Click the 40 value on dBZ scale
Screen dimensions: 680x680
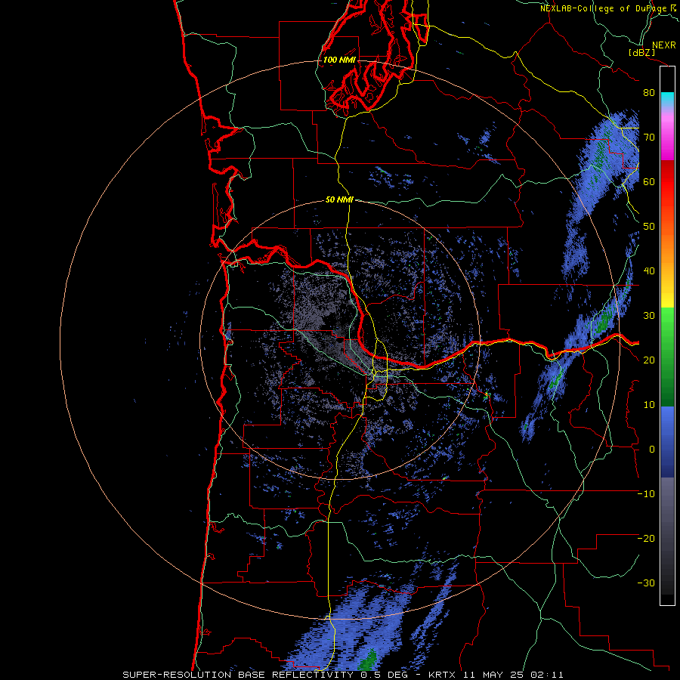coord(649,271)
